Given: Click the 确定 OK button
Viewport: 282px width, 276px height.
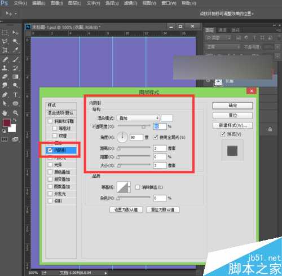Looking at the screenshot, I should pos(232,106).
